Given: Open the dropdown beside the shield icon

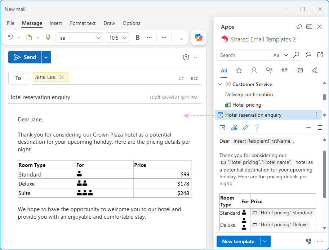Looking at the screenshot, I should [x=196, y=58].
